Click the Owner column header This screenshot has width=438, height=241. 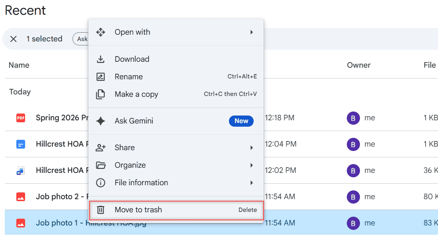[359, 65]
